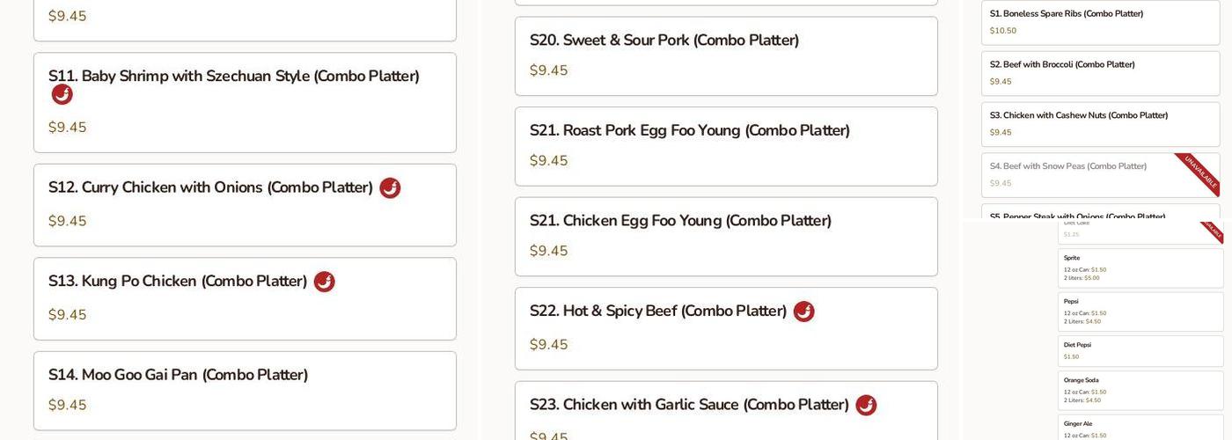Choose the Orange Soda drink
The height and width of the screenshot is (440, 1232).
point(1140,390)
